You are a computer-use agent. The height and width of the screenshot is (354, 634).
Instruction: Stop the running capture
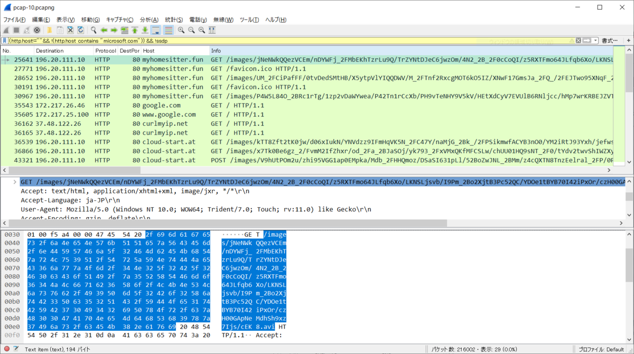tap(16, 30)
